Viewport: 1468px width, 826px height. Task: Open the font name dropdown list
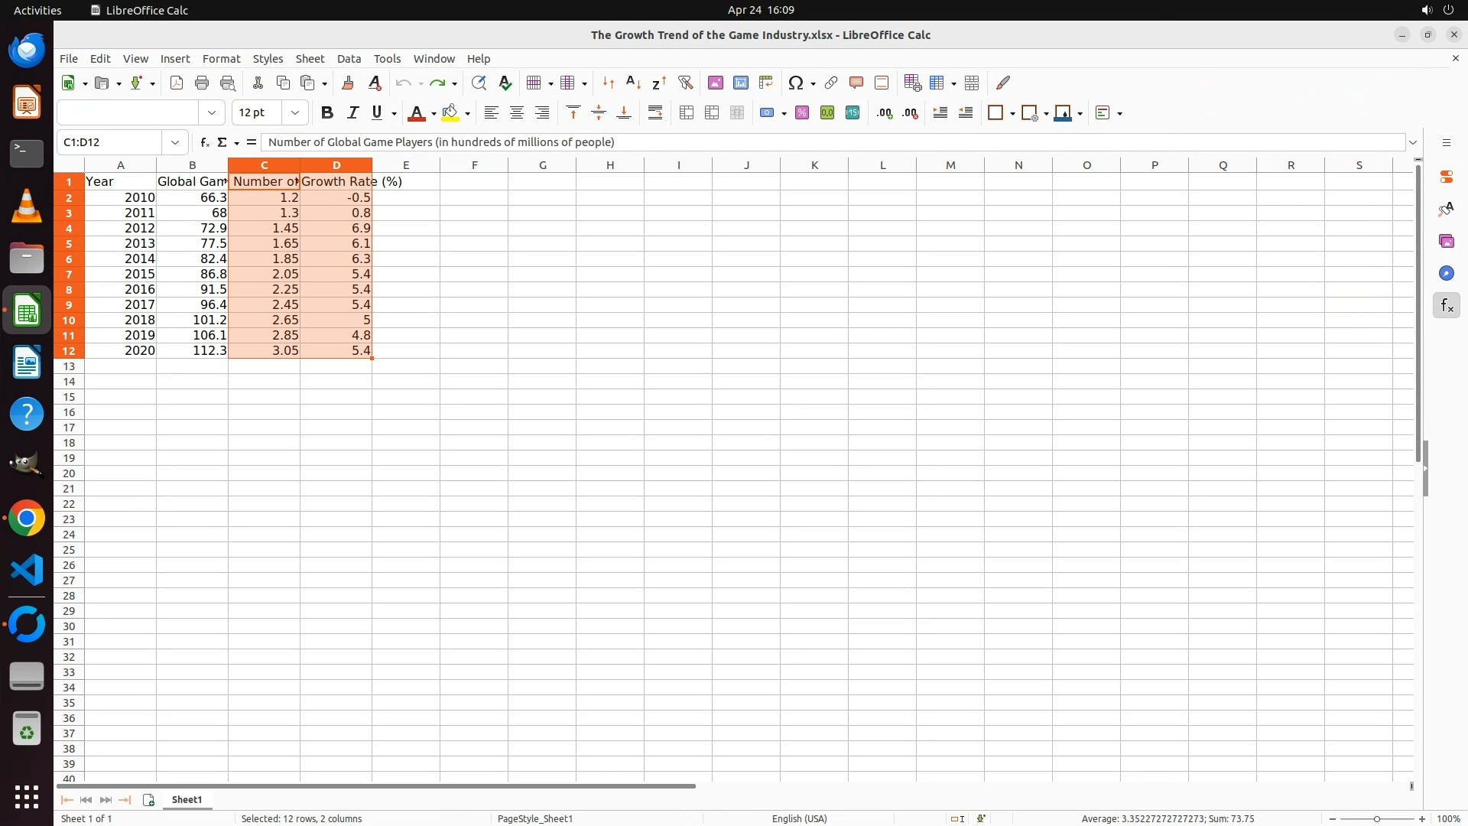[x=212, y=113]
